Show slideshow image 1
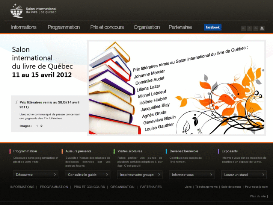This screenshot has height=205, width=273. [x=37, y=126]
